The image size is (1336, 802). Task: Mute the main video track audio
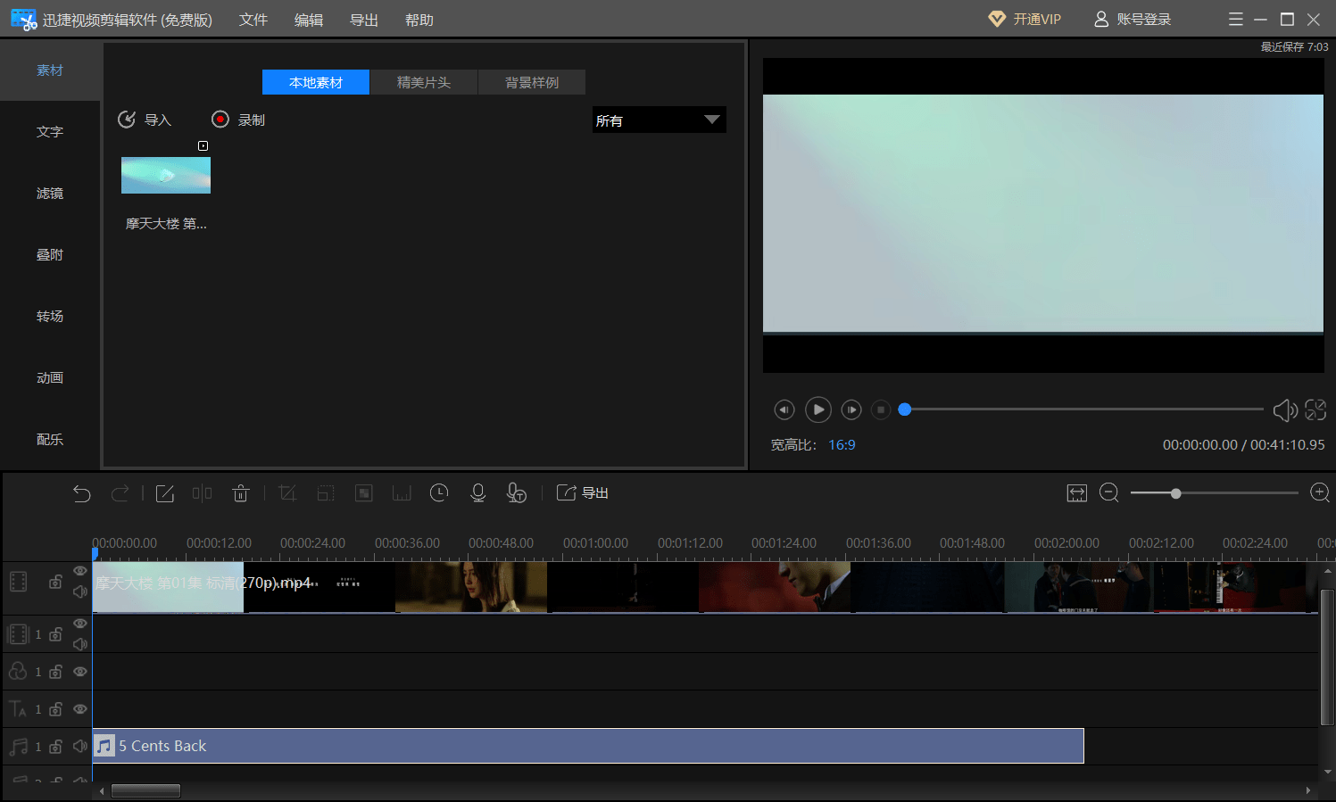tap(80, 591)
